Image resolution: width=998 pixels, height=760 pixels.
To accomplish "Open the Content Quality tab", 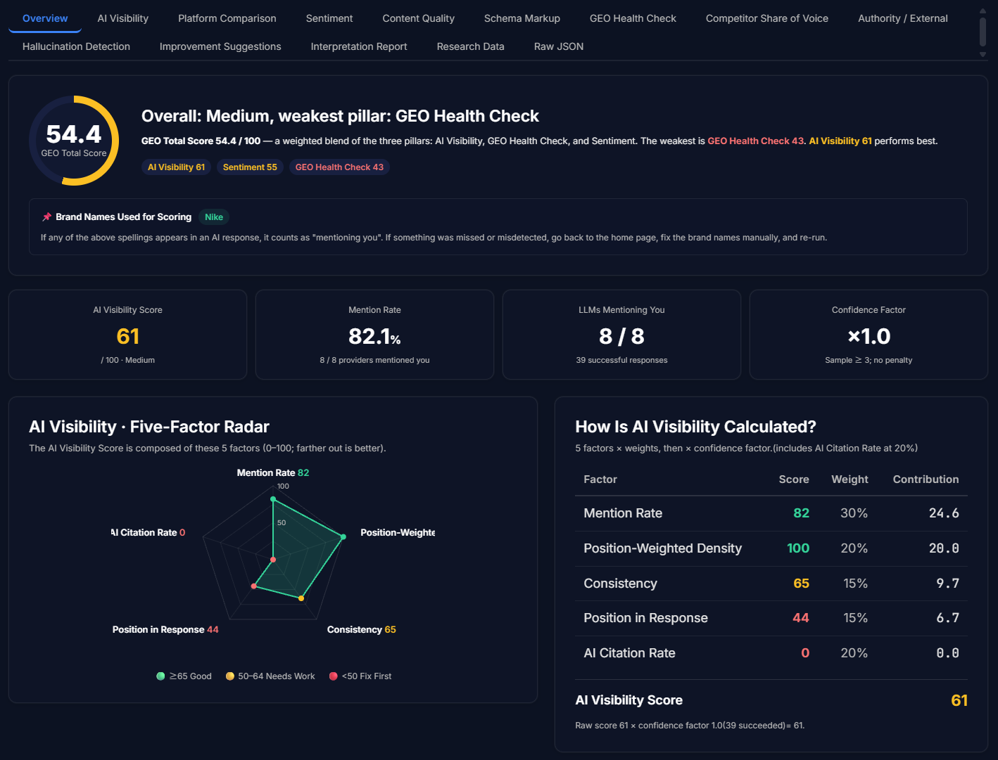I will (x=418, y=18).
